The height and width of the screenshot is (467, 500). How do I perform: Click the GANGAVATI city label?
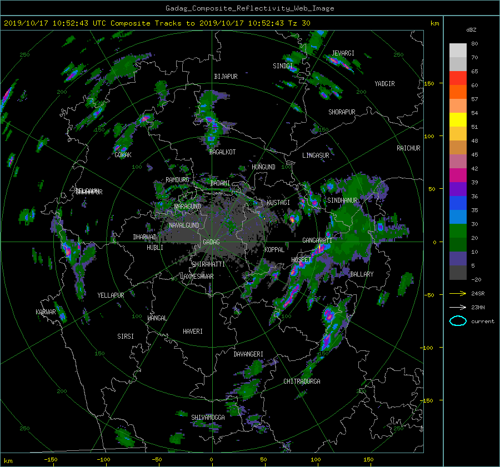pyautogui.click(x=317, y=240)
